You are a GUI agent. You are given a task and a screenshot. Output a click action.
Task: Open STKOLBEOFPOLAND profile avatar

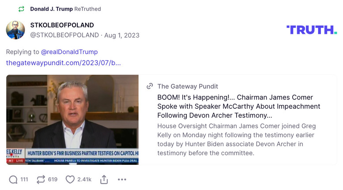point(15,30)
